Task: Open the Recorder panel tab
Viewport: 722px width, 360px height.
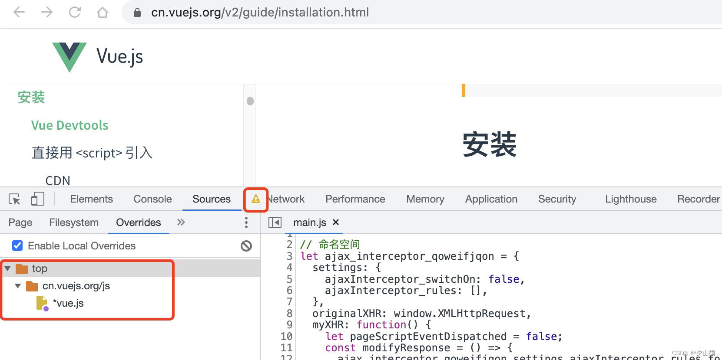Action: [699, 199]
